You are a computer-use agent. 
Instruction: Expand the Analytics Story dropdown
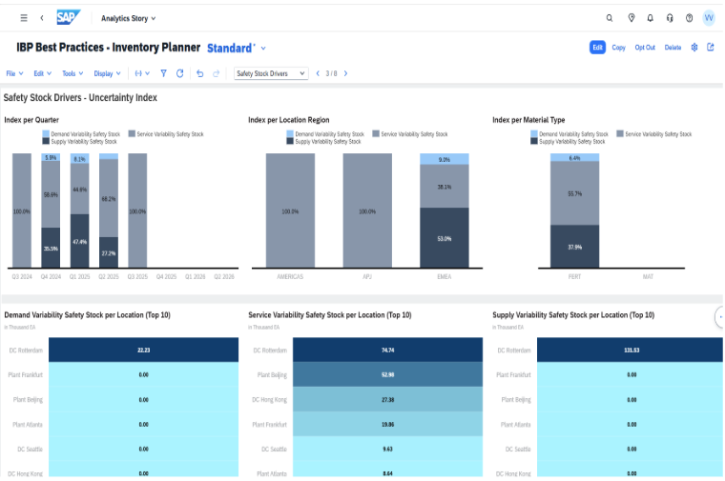click(x=129, y=18)
